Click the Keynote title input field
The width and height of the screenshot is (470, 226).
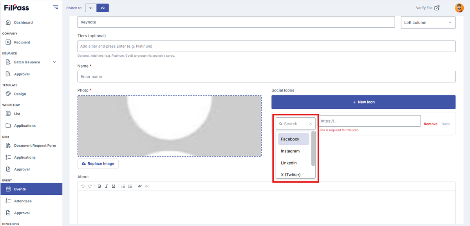tap(236, 22)
